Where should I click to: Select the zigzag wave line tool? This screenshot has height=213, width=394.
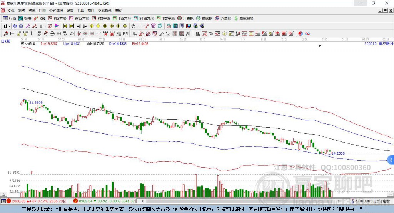click(x=168, y=34)
